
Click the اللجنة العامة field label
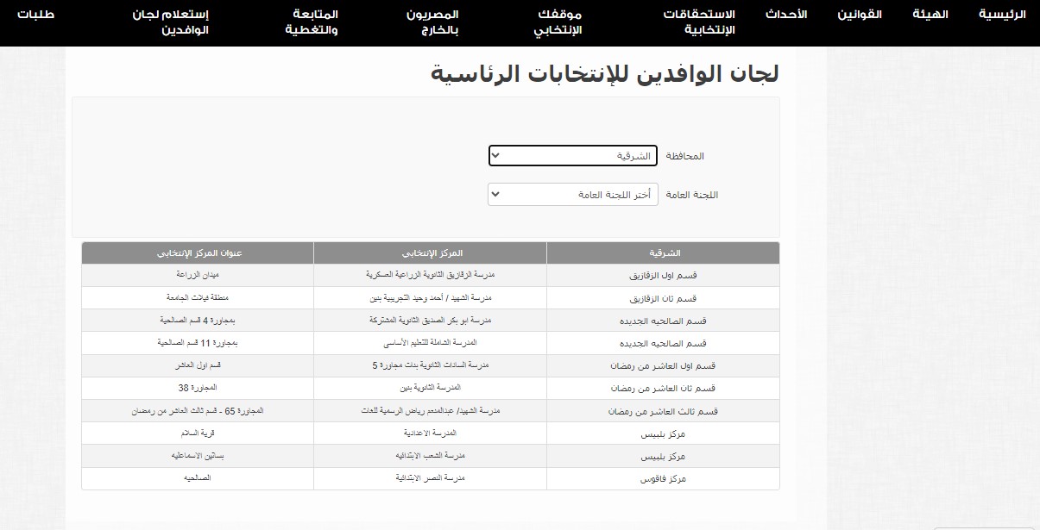click(692, 195)
